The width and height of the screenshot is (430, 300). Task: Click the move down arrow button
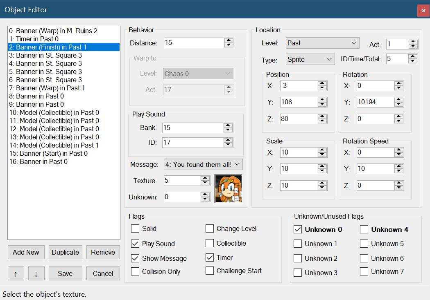pos(36,273)
